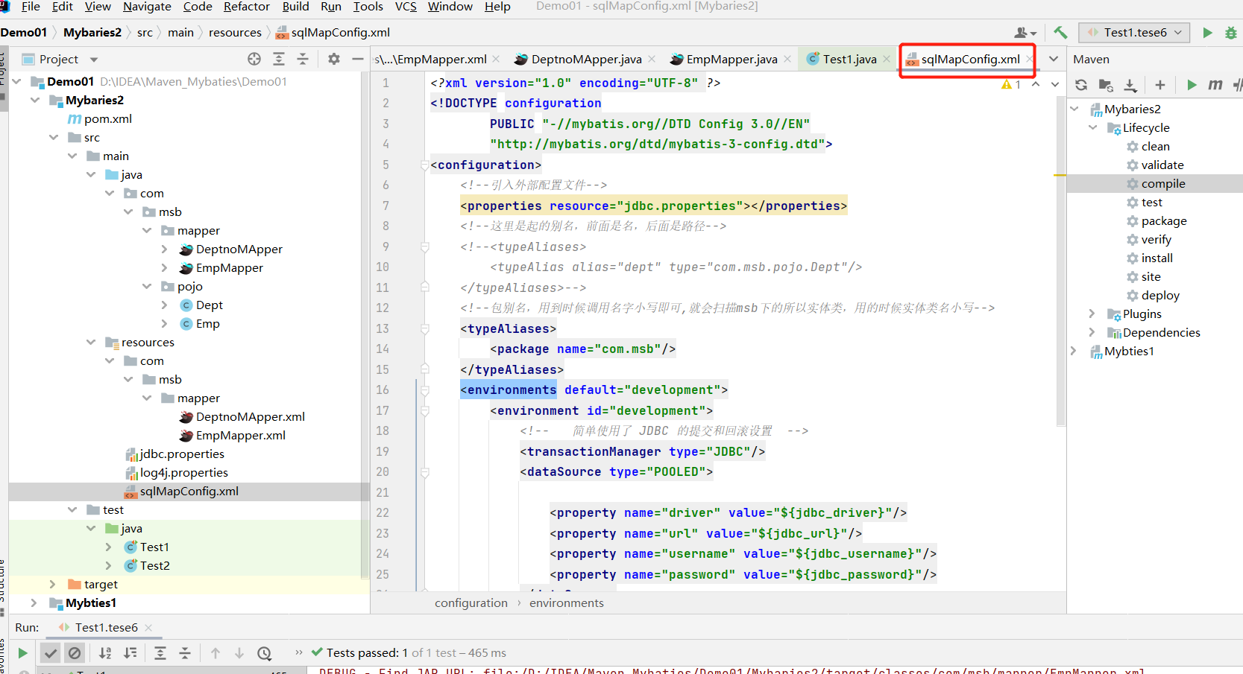Image resolution: width=1243 pixels, height=674 pixels.
Task: Expand the Dept class node
Action: click(165, 305)
